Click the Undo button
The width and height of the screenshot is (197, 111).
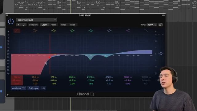(x=64, y=25)
